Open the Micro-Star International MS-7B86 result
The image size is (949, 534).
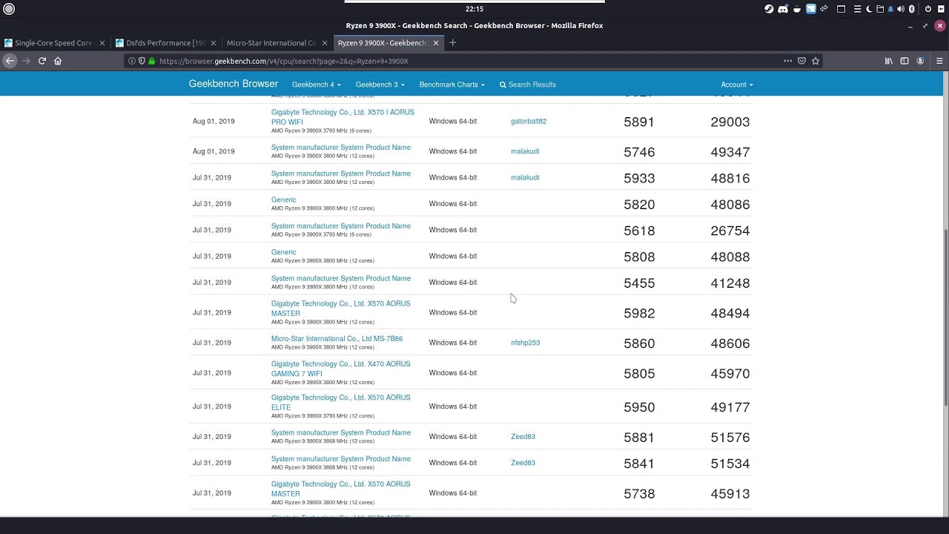[x=337, y=339]
